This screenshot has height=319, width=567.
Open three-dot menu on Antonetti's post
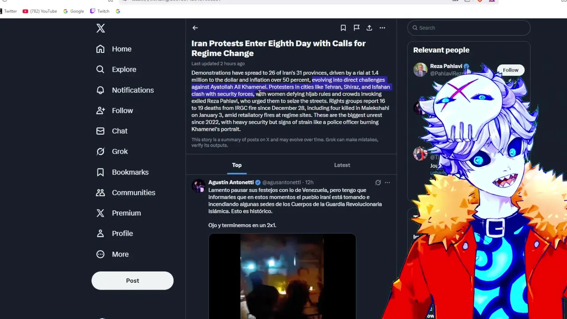tap(387, 183)
